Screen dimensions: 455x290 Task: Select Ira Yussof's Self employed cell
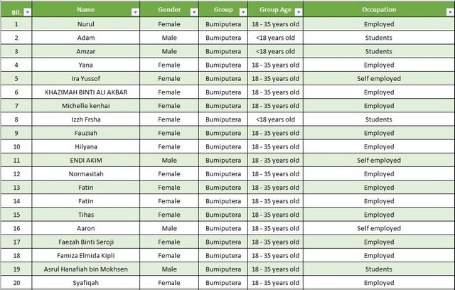pos(378,79)
